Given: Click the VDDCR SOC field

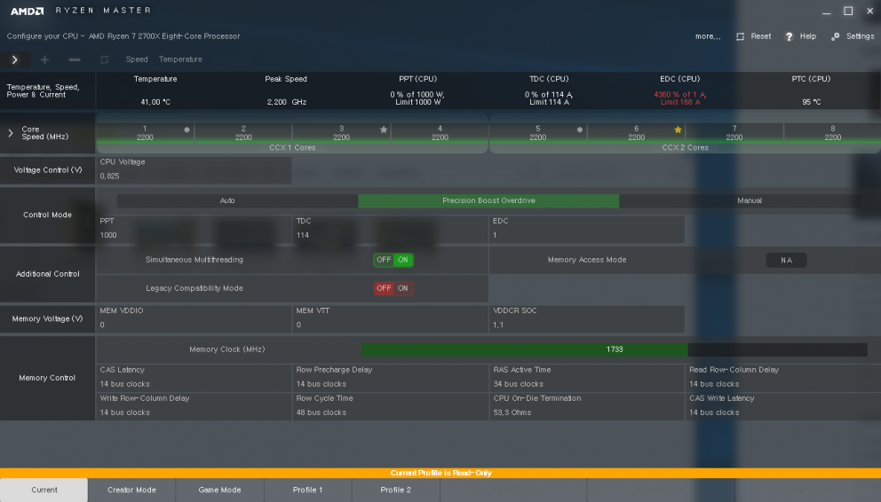Looking at the screenshot, I should point(586,319).
